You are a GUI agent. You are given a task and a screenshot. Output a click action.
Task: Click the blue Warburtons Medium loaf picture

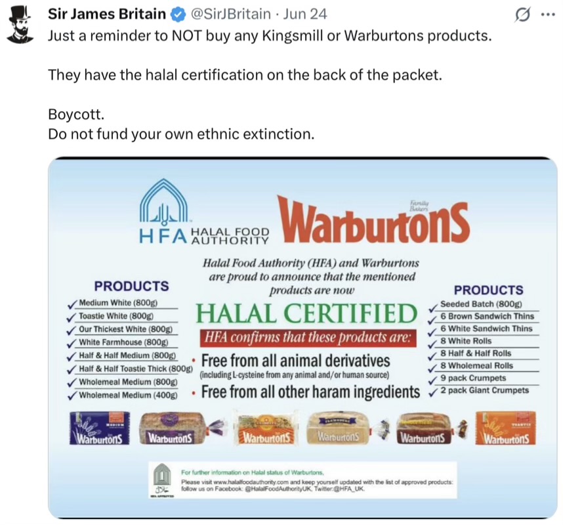click(x=100, y=428)
